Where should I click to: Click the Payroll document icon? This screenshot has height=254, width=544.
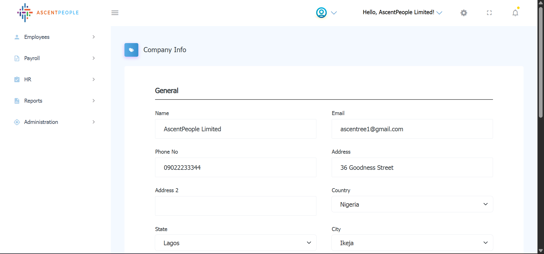coord(17,58)
